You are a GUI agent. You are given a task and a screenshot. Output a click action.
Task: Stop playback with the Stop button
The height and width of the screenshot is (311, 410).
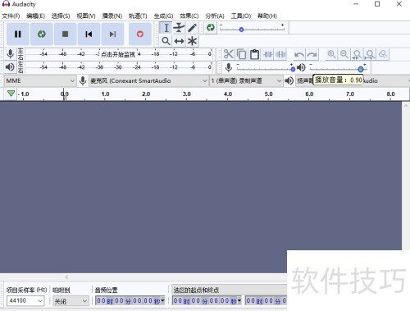tap(65, 34)
